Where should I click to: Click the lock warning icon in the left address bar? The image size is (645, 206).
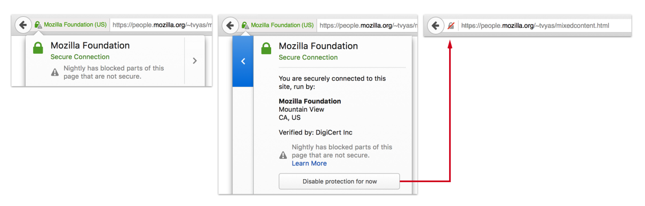(x=38, y=24)
